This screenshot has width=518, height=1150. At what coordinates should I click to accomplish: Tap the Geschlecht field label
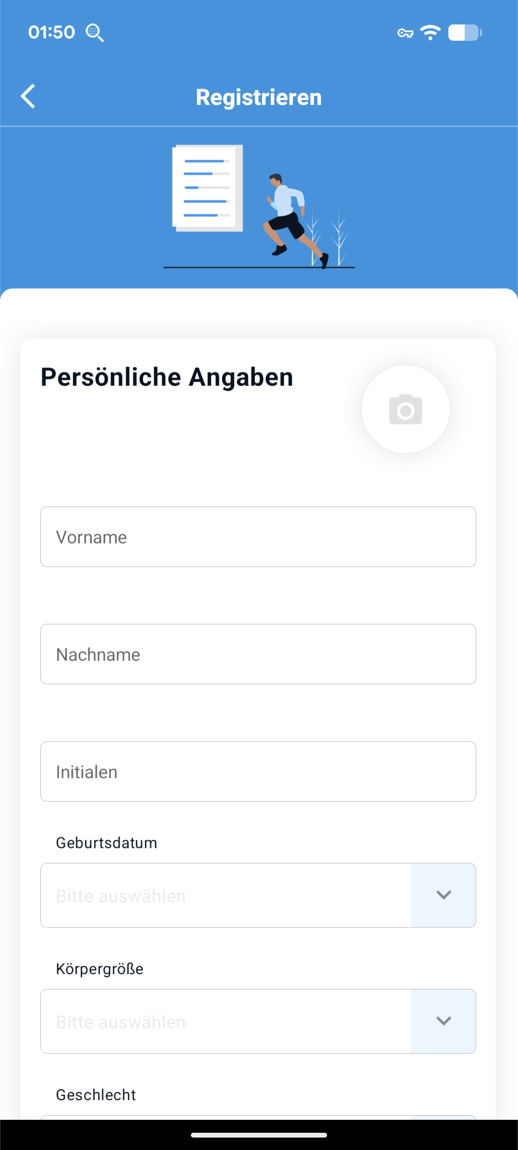point(96,1095)
